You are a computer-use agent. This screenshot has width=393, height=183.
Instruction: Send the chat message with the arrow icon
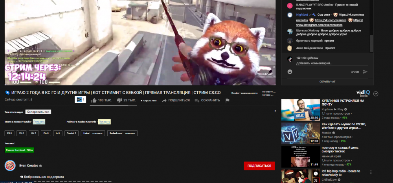[365, 72]
